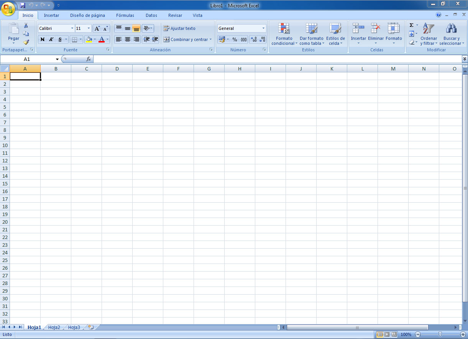Toggle underline S formatting
Screen dimensions: 468x339
tap(60, 39)
